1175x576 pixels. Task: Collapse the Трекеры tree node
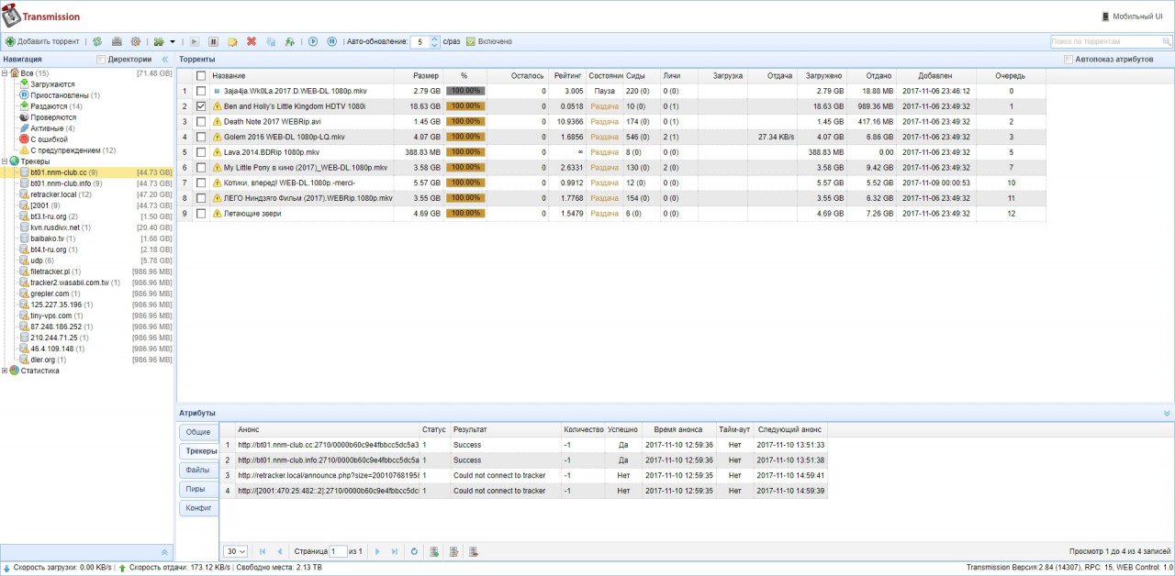pos(5,161)
